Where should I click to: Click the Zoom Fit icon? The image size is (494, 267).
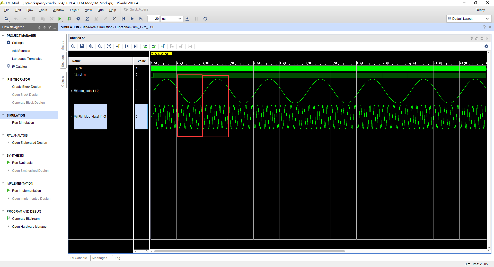coord(109,46)
